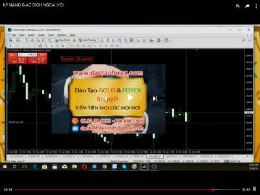The height and width of the screenshot is (195, 260).
Task: Share the YouTube video
Action: pos(247,6)
